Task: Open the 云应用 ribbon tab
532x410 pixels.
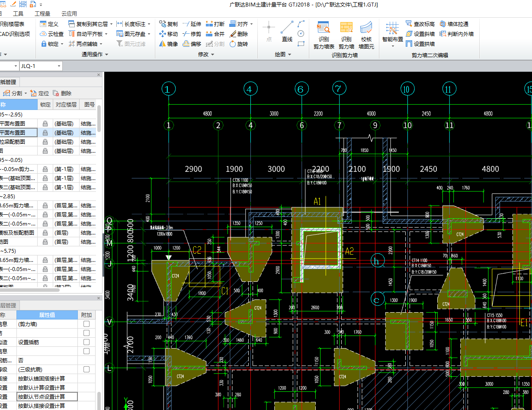Action: click(69, 13)
